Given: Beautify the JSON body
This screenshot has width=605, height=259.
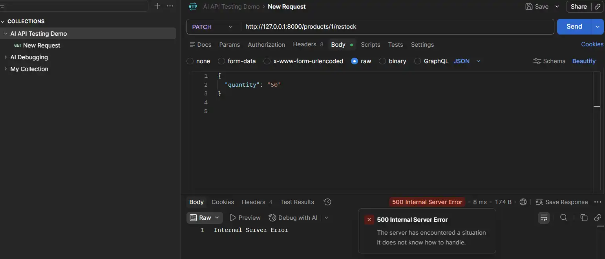Looking at the screenshot, I should pyautogui.click(x=584, y=61).
